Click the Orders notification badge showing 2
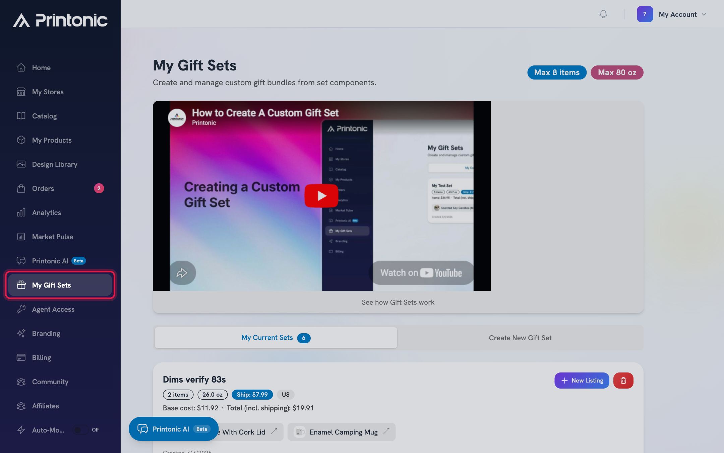The image size is (724, 453). tap(99, 188)
